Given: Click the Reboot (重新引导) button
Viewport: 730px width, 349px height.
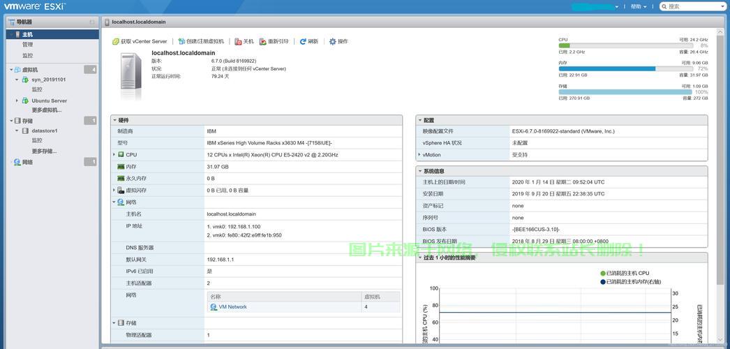Looking at the screenshot, I should (x=274, y=41).
